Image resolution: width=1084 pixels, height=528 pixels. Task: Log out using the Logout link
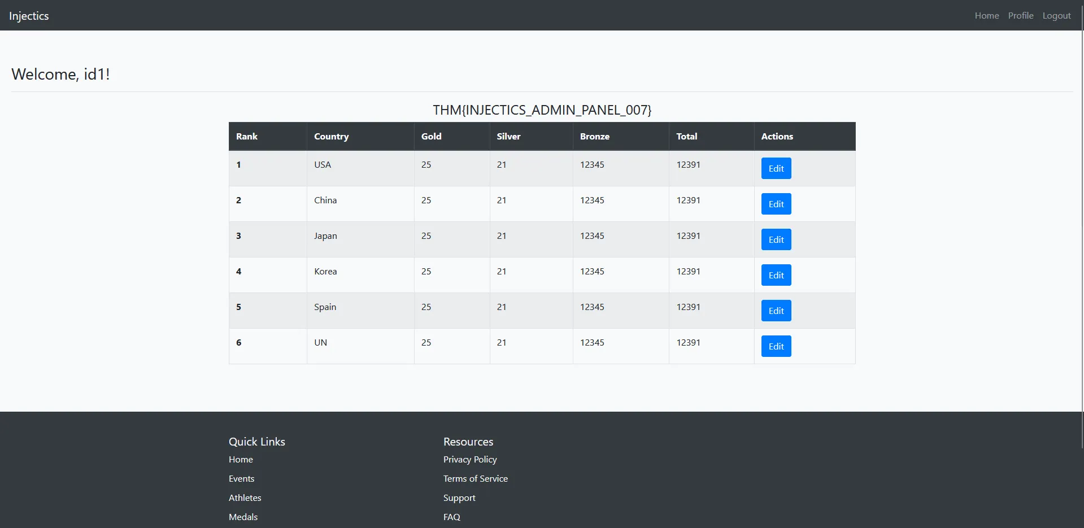(x=1056, y=16)
